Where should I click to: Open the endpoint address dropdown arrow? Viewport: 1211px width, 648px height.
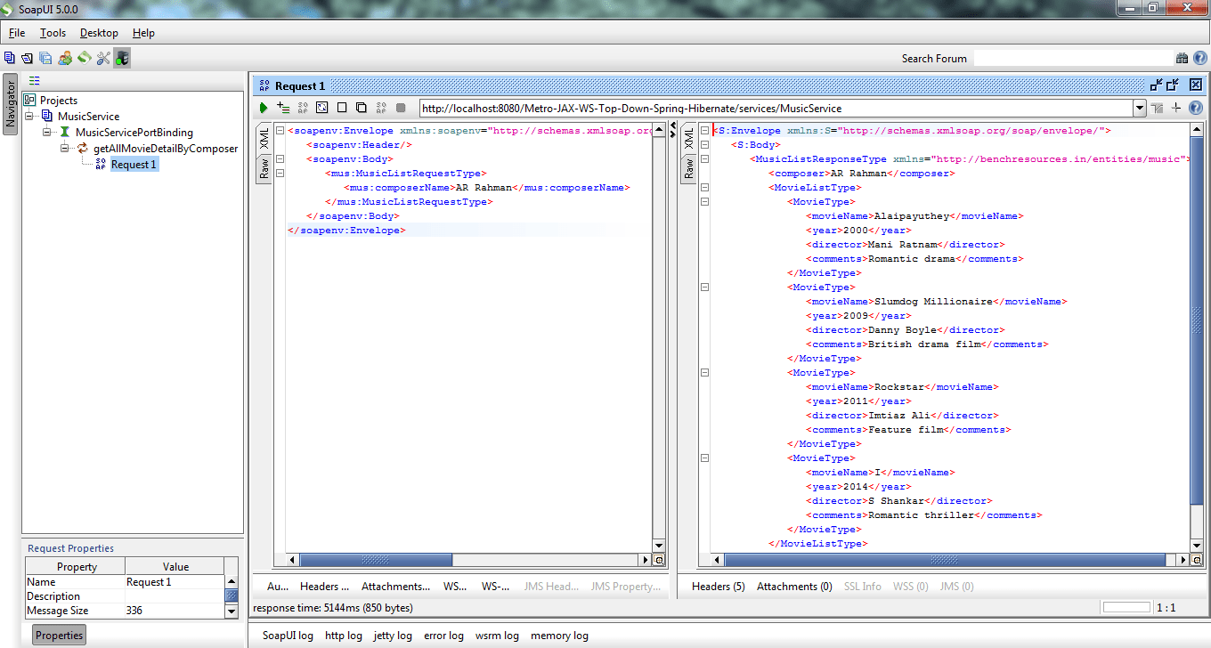[x=1140, y=108]
